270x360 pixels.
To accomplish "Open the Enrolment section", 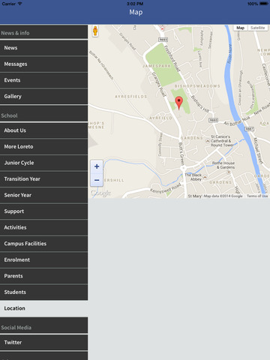I will click(43, 259).
